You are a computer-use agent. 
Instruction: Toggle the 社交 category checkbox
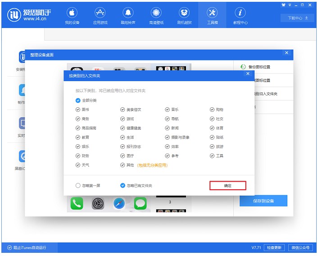tap(212, 119)
